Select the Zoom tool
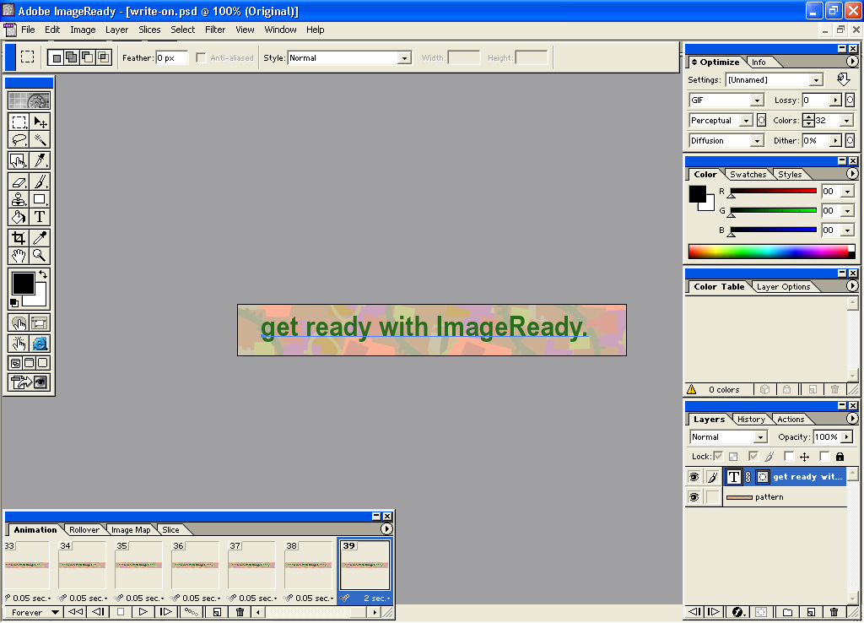This screenshot has width=864, height=623. 40,255
